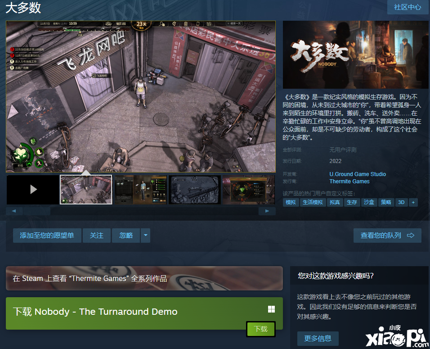Screen dimensions: 430x349
Task: Select the 3D tag
Action: click(x=401, y=202)
